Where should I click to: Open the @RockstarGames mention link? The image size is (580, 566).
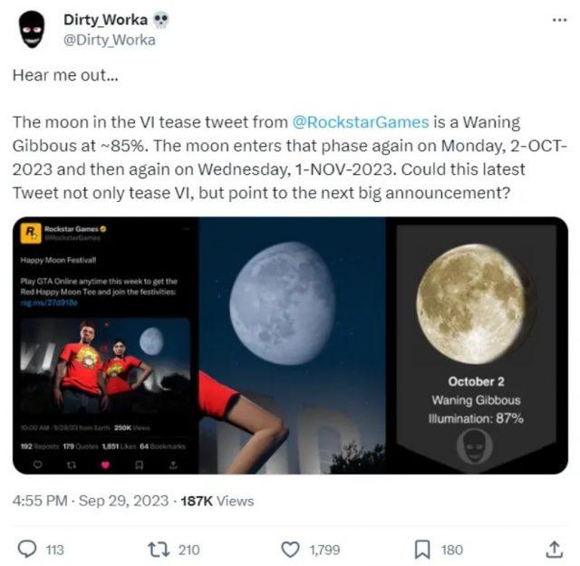(361, 122)
